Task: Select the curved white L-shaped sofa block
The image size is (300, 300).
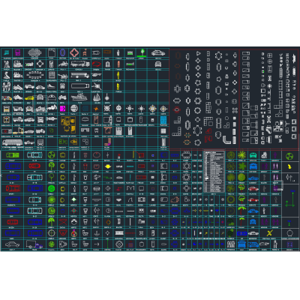Action: tap(226, 139)
